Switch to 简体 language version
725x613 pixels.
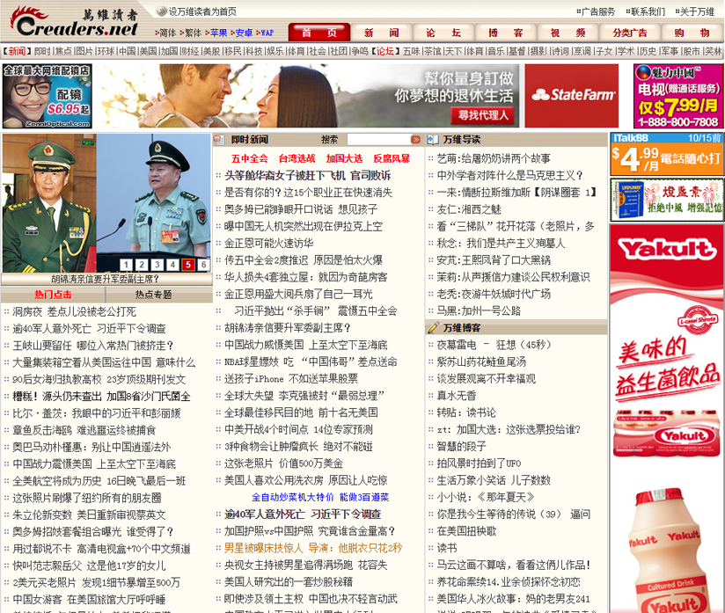167,33
